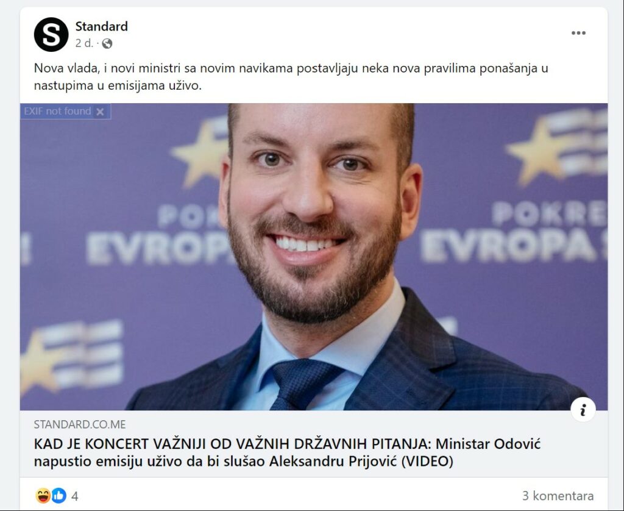The image size is (624, 511).
Task: Click the second headline line mentioning Aleksandru Prijović
Action: click(x=244, y=461)
